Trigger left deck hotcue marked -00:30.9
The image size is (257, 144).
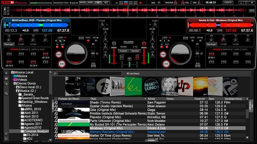pos(46,54)
